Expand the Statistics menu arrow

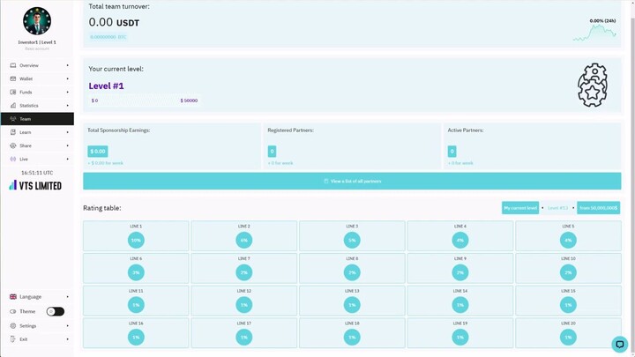pyautogui.click(x=68, y=105)
